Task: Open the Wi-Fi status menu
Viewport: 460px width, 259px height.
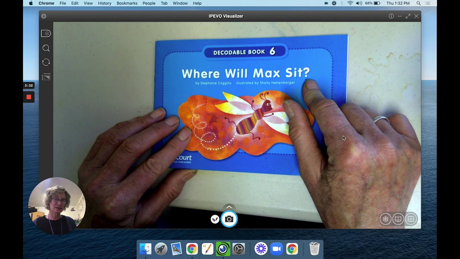Action: 350,3
